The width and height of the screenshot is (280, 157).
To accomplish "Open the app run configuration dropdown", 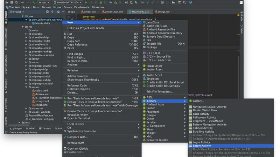I will point(44,2).
